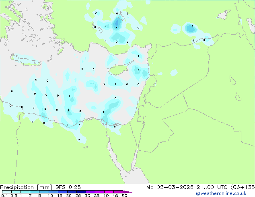The height and width of the screenshot is (197, 255).
Task: Select the '10' legend scale label
Action: 50,195
